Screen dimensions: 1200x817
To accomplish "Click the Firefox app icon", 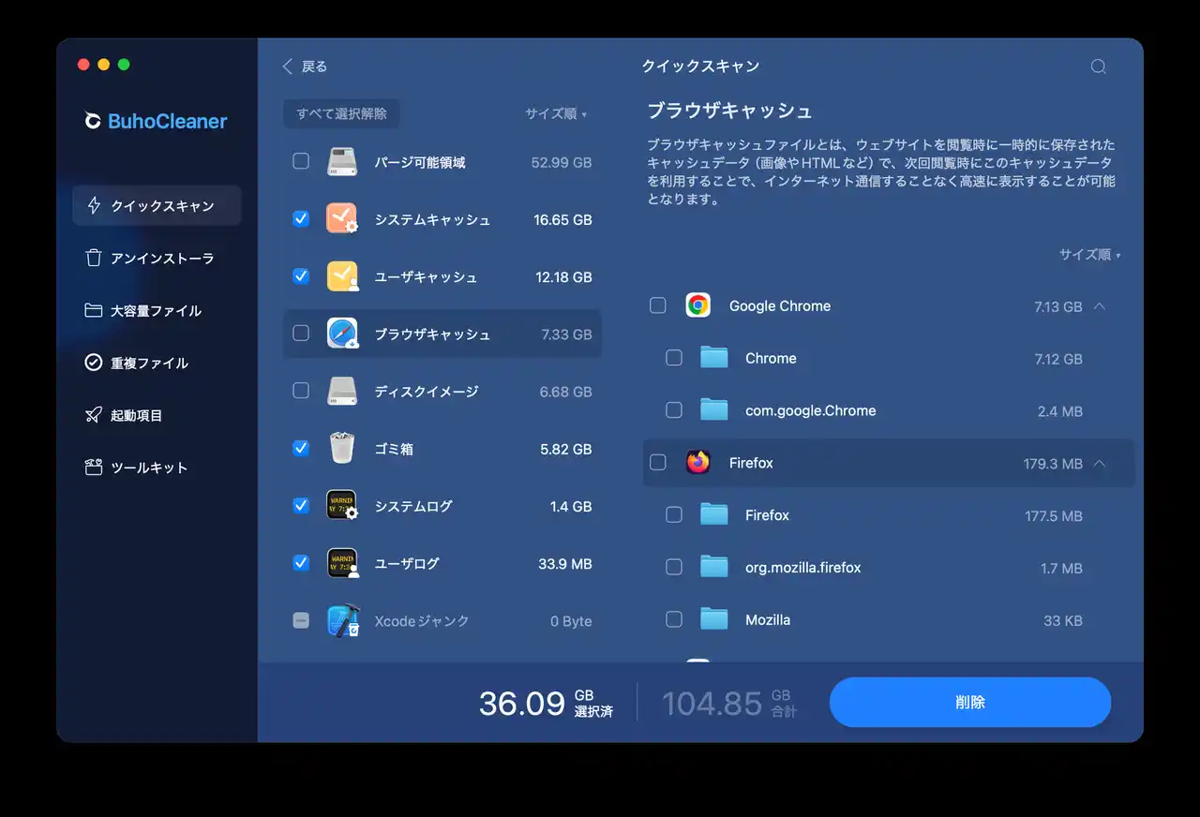I will tap(697, 463).
